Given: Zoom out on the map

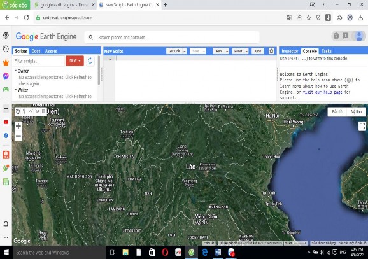Looking at the screenshot, I should [18, 136].
